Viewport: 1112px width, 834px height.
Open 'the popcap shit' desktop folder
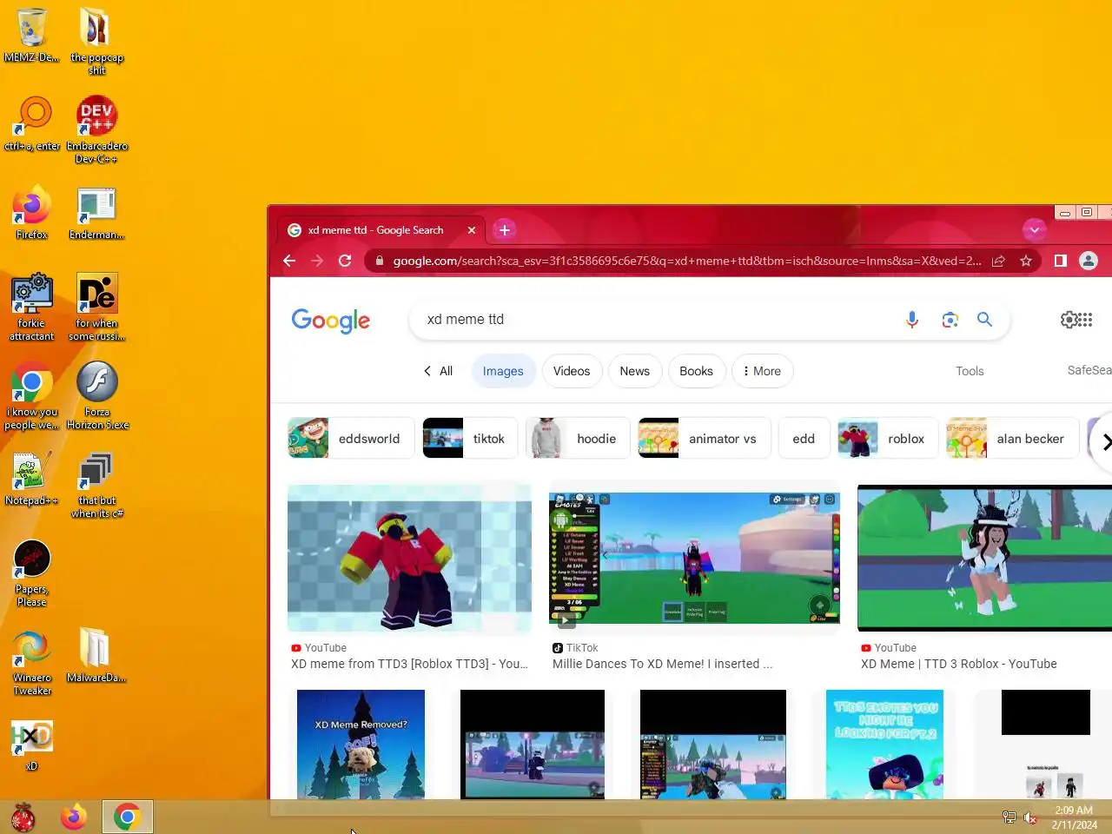click(x=96, y=40)
